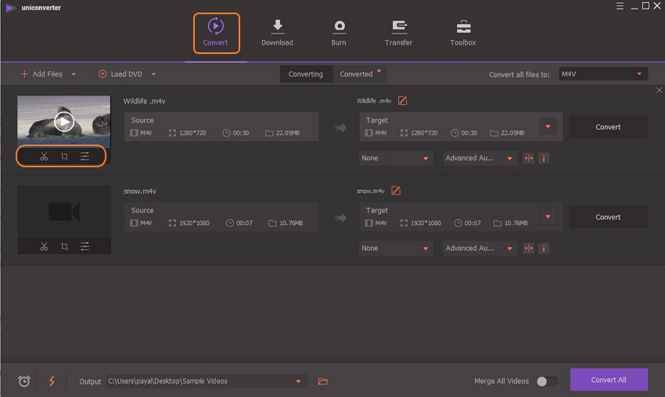This screenshot has width=665, height=397.
Task: Click the rename edit icon beside Wildlife target
Action: (402, 101)
